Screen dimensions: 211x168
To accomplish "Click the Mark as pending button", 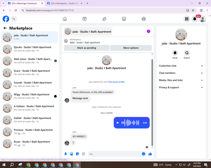I will [x=87, y=48].
